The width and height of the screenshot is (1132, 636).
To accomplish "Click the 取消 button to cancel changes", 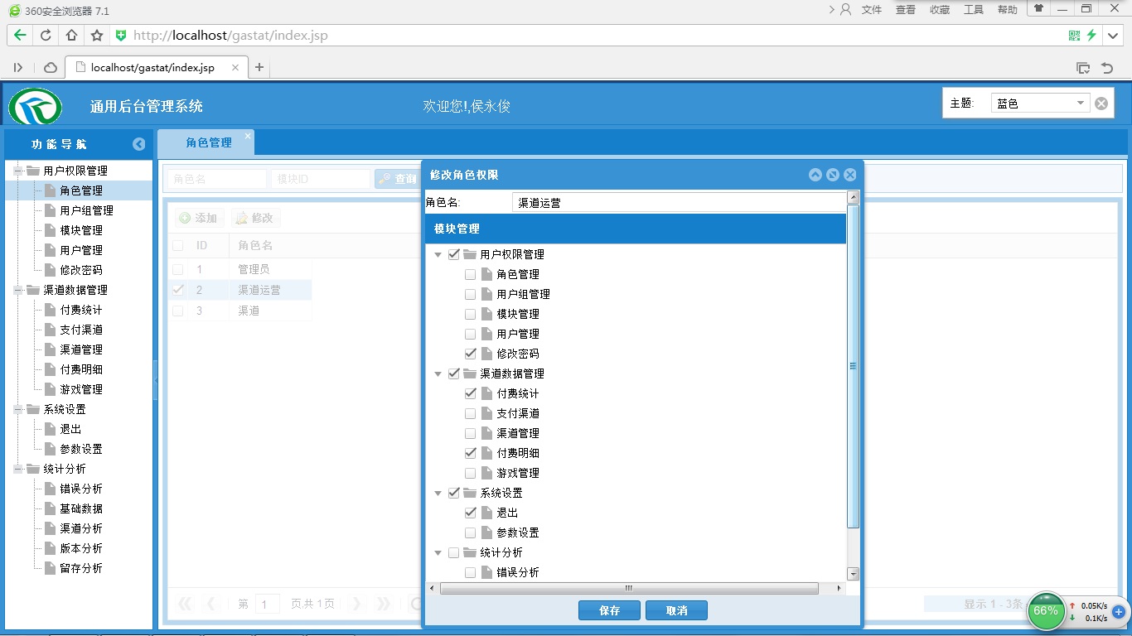I will tap(675, 609).
